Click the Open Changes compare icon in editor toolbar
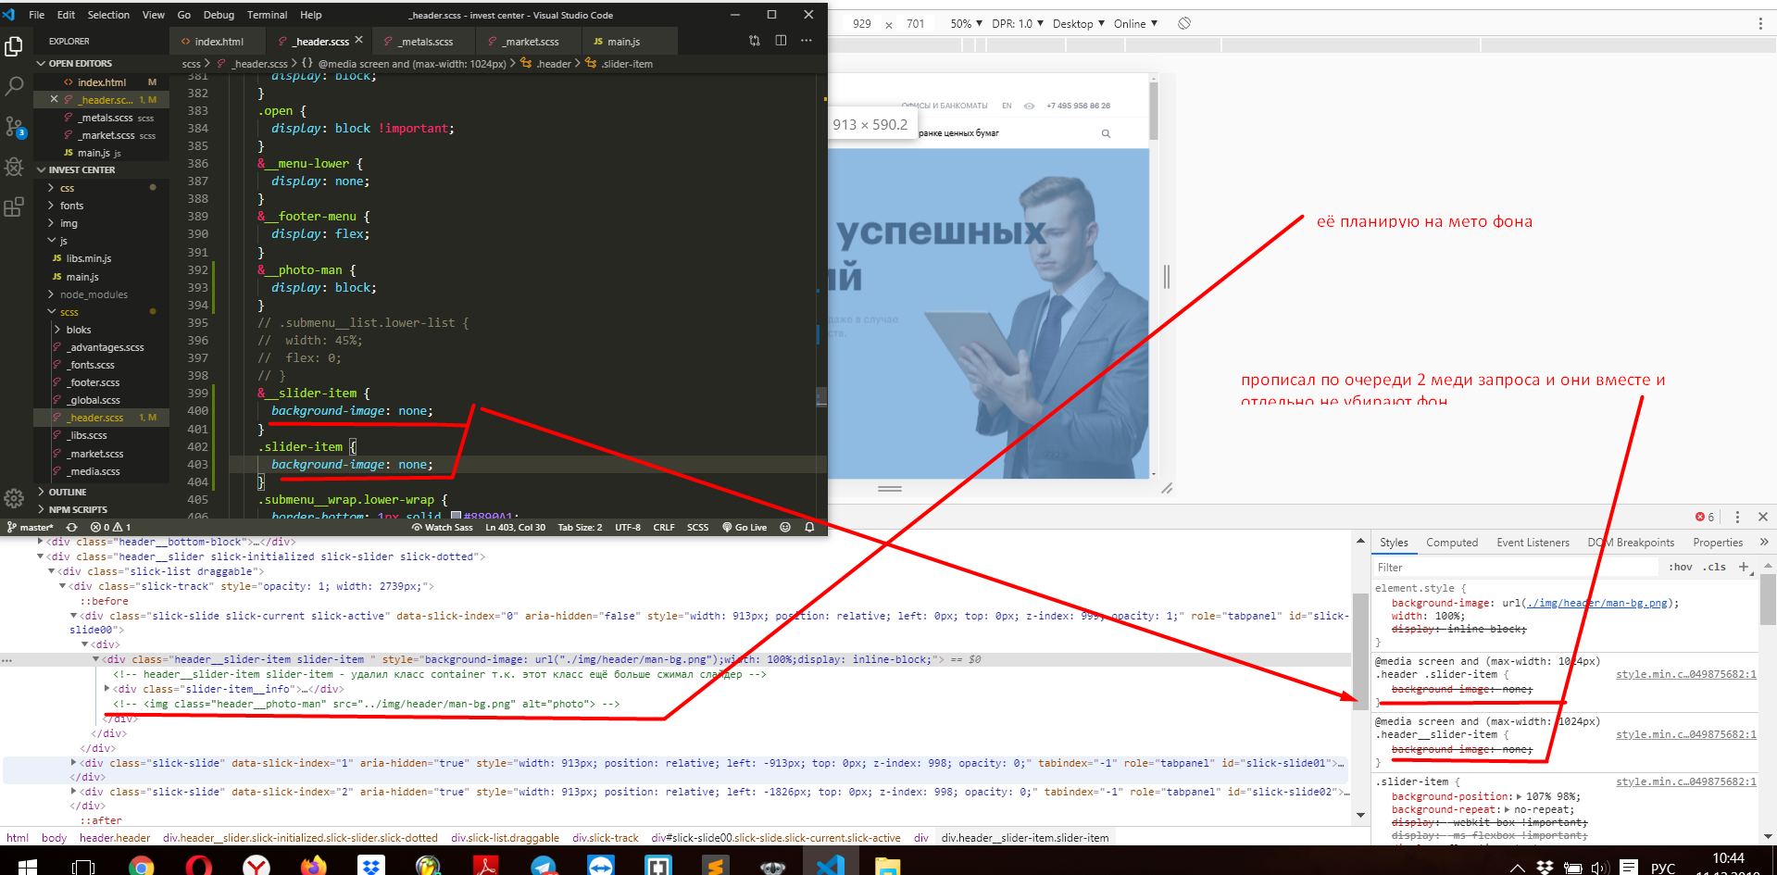This screenshot has height=875, width=1777. (x=755, y=41)
